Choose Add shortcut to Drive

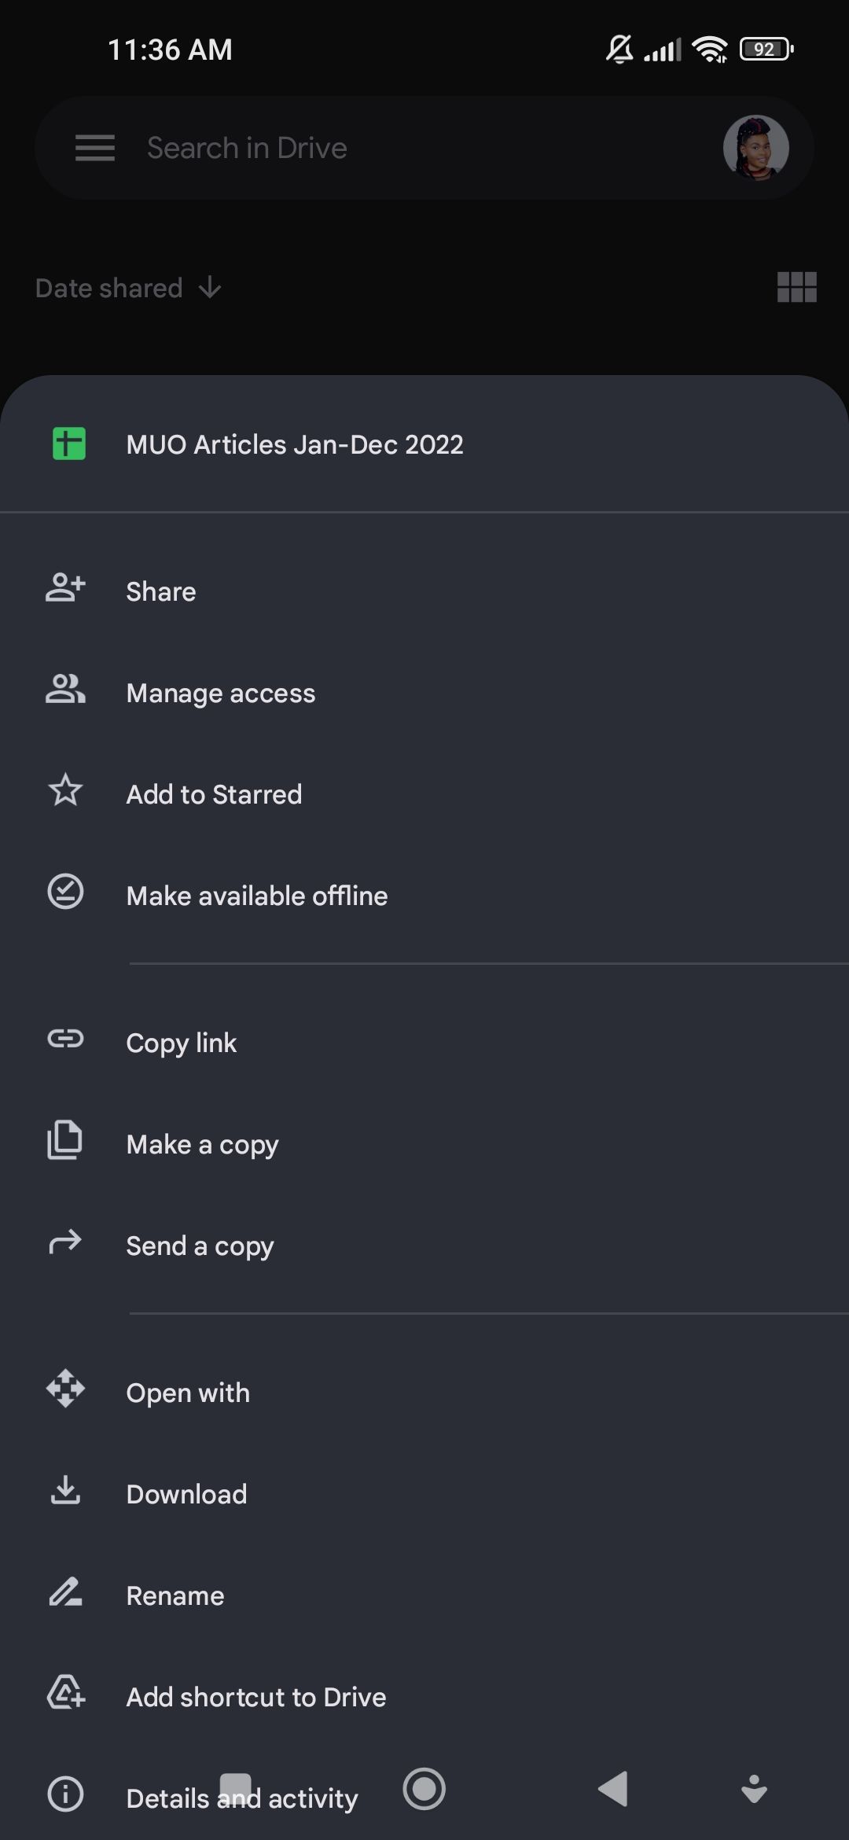tap(256, 1697)
